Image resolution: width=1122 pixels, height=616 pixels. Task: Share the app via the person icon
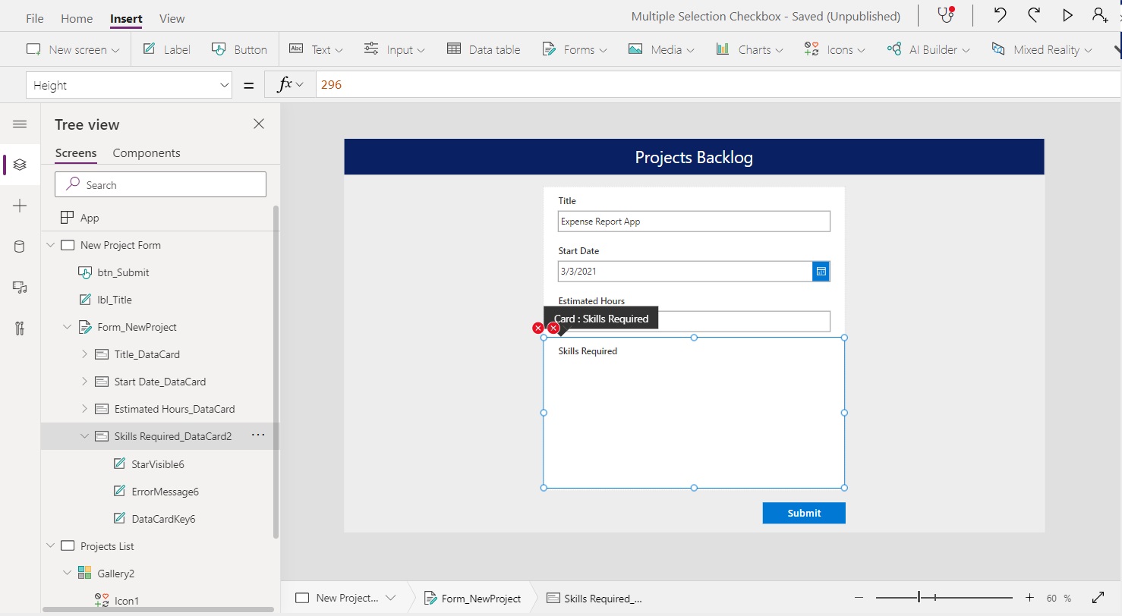pos(1100,14)
